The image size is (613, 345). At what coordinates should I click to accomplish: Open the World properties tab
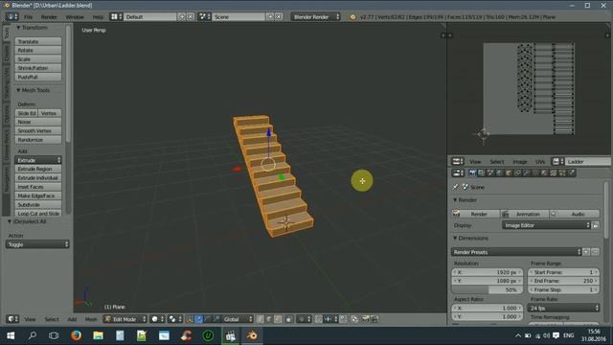tap(499, 172)
